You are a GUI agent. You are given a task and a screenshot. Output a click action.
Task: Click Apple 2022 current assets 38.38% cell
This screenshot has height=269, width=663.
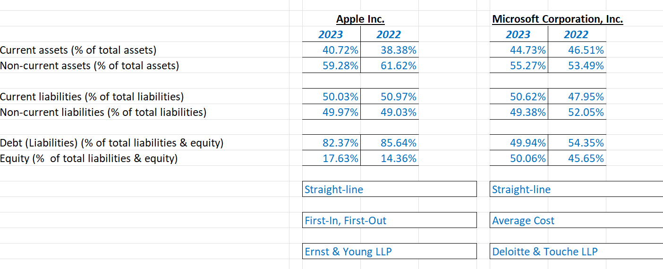click(390, 50)
